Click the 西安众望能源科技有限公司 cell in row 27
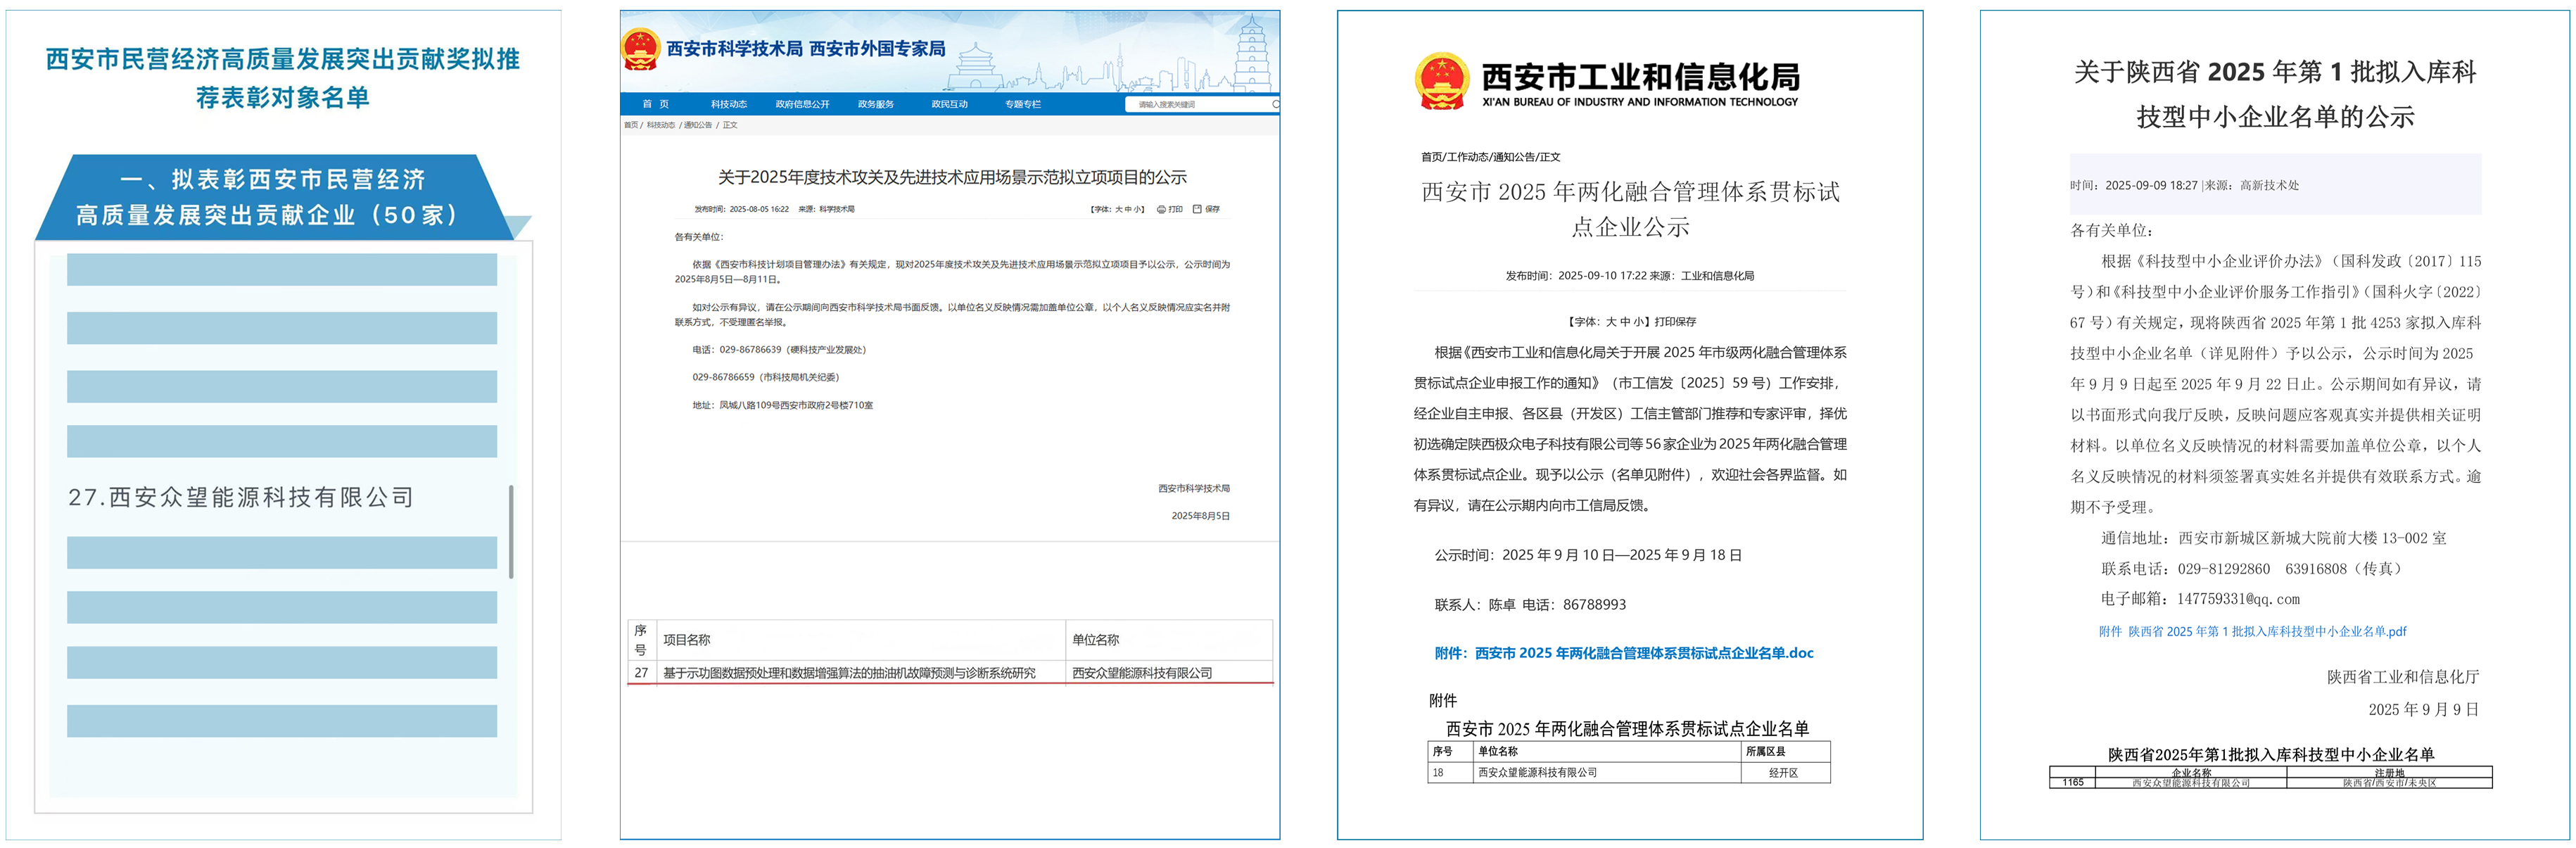Screen dimensions: 2576x848 [1141, 673]
